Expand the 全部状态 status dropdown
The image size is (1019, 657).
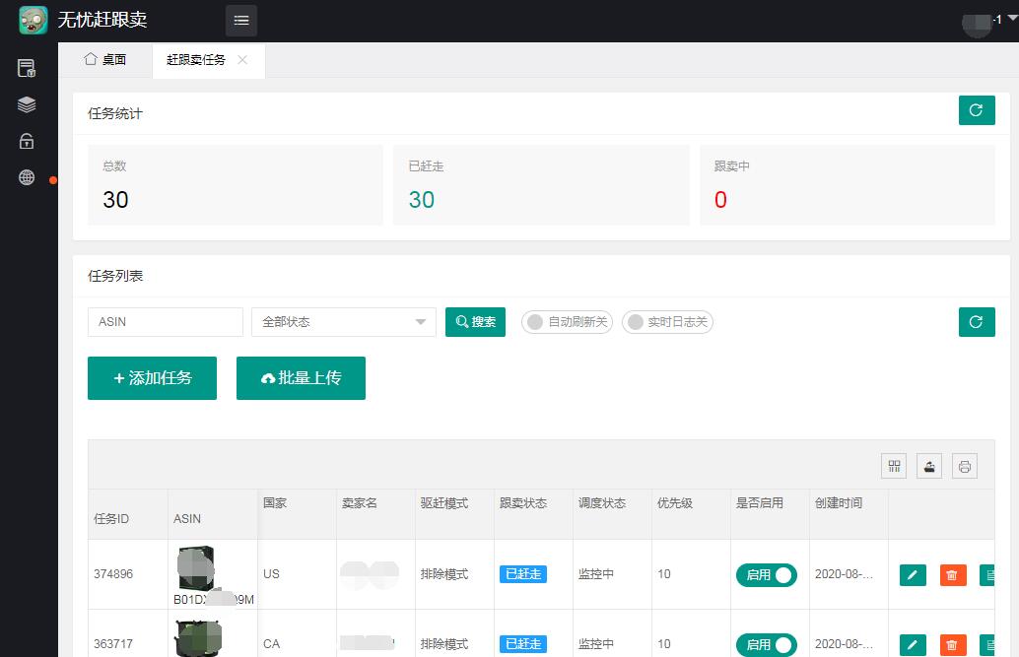[344, 322]
